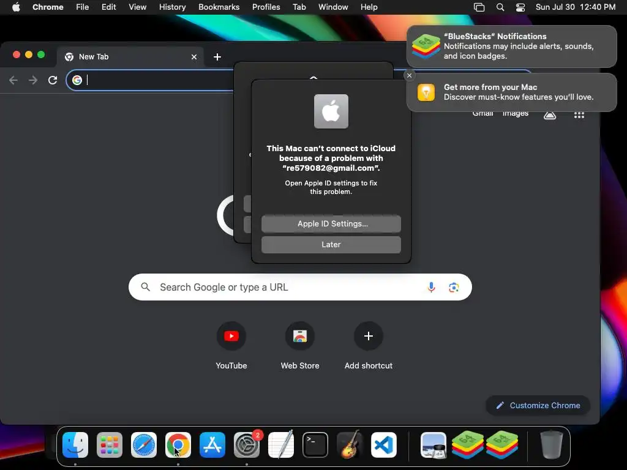The height and width of the screenshot is (470, 627).
Task: Open the Edit menu
Action: [109, 7]
